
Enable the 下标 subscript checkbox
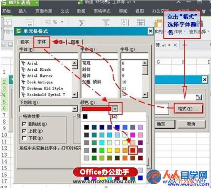pos(24,138)
